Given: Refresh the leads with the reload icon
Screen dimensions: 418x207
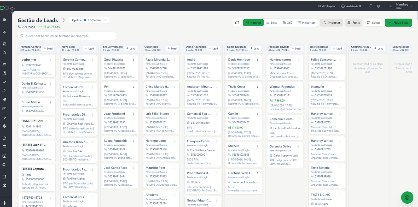Looking at the screenshot, I should pos(237,23).
